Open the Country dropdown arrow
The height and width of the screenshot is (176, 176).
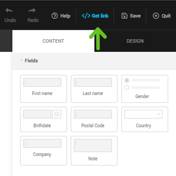[159, 114]
